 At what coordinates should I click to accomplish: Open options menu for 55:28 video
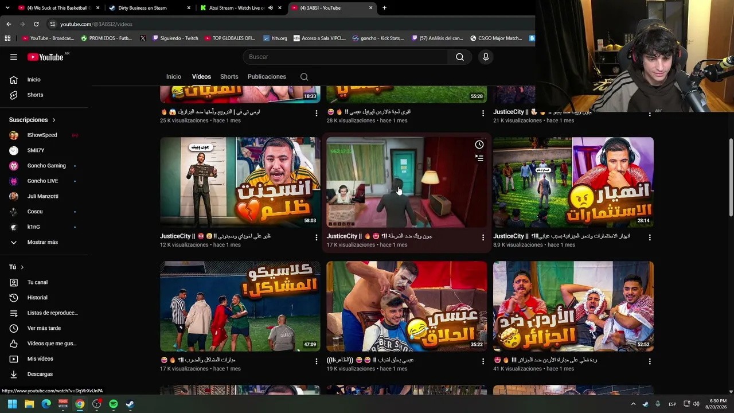[x=483, y=114]
